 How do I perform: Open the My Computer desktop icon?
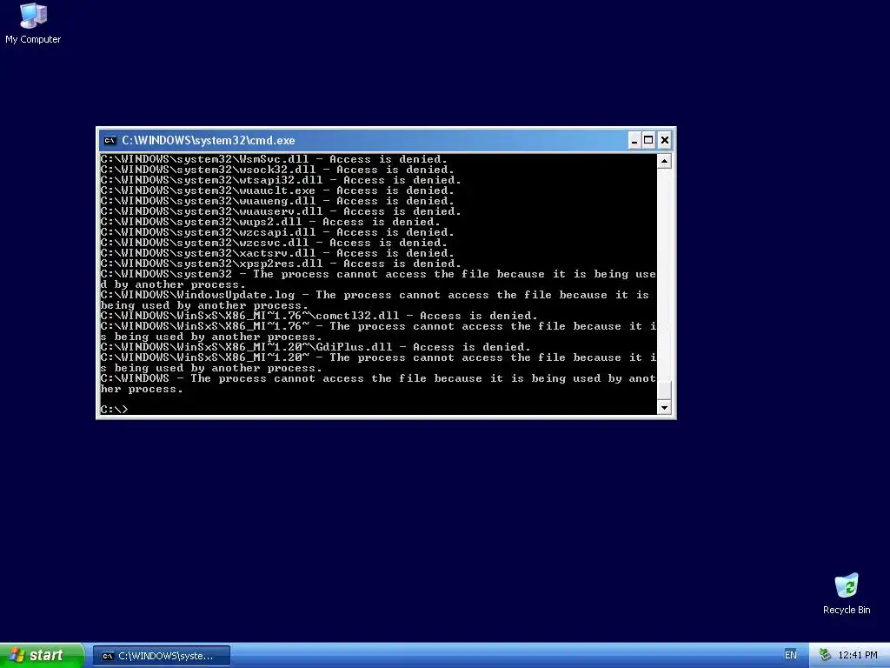tap(33, 23)
